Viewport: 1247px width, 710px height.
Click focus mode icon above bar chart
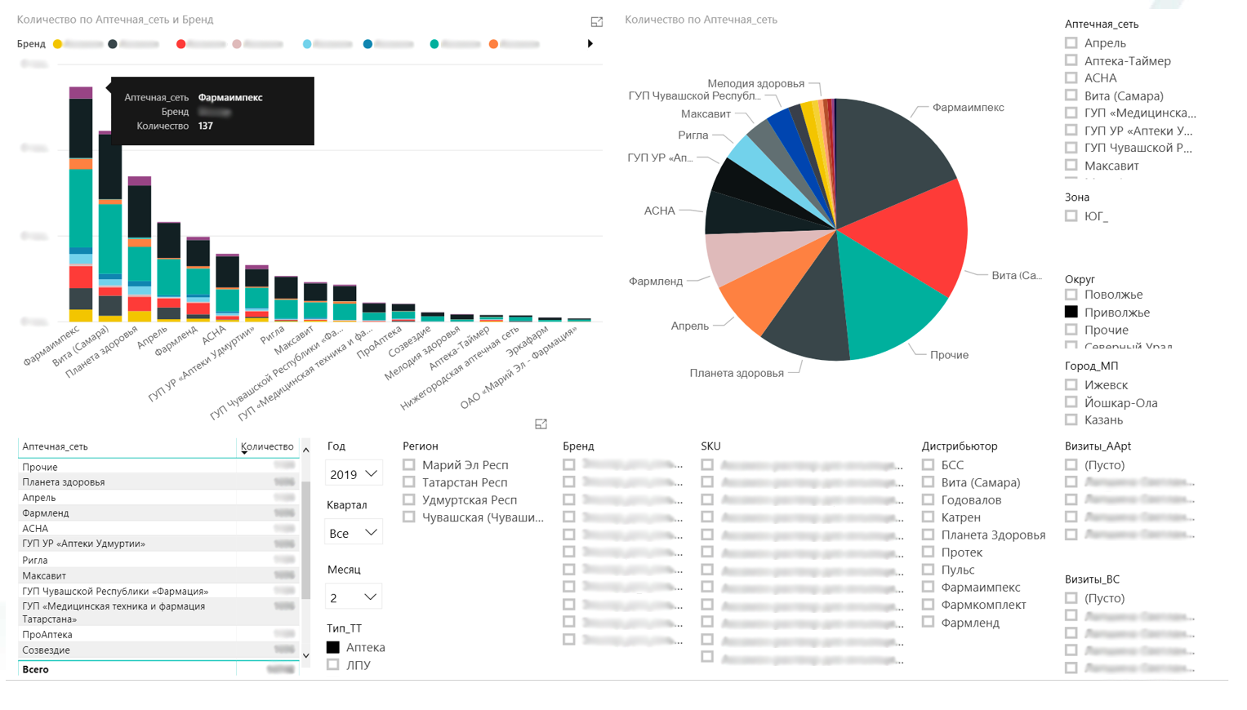[x=597, y=22]
